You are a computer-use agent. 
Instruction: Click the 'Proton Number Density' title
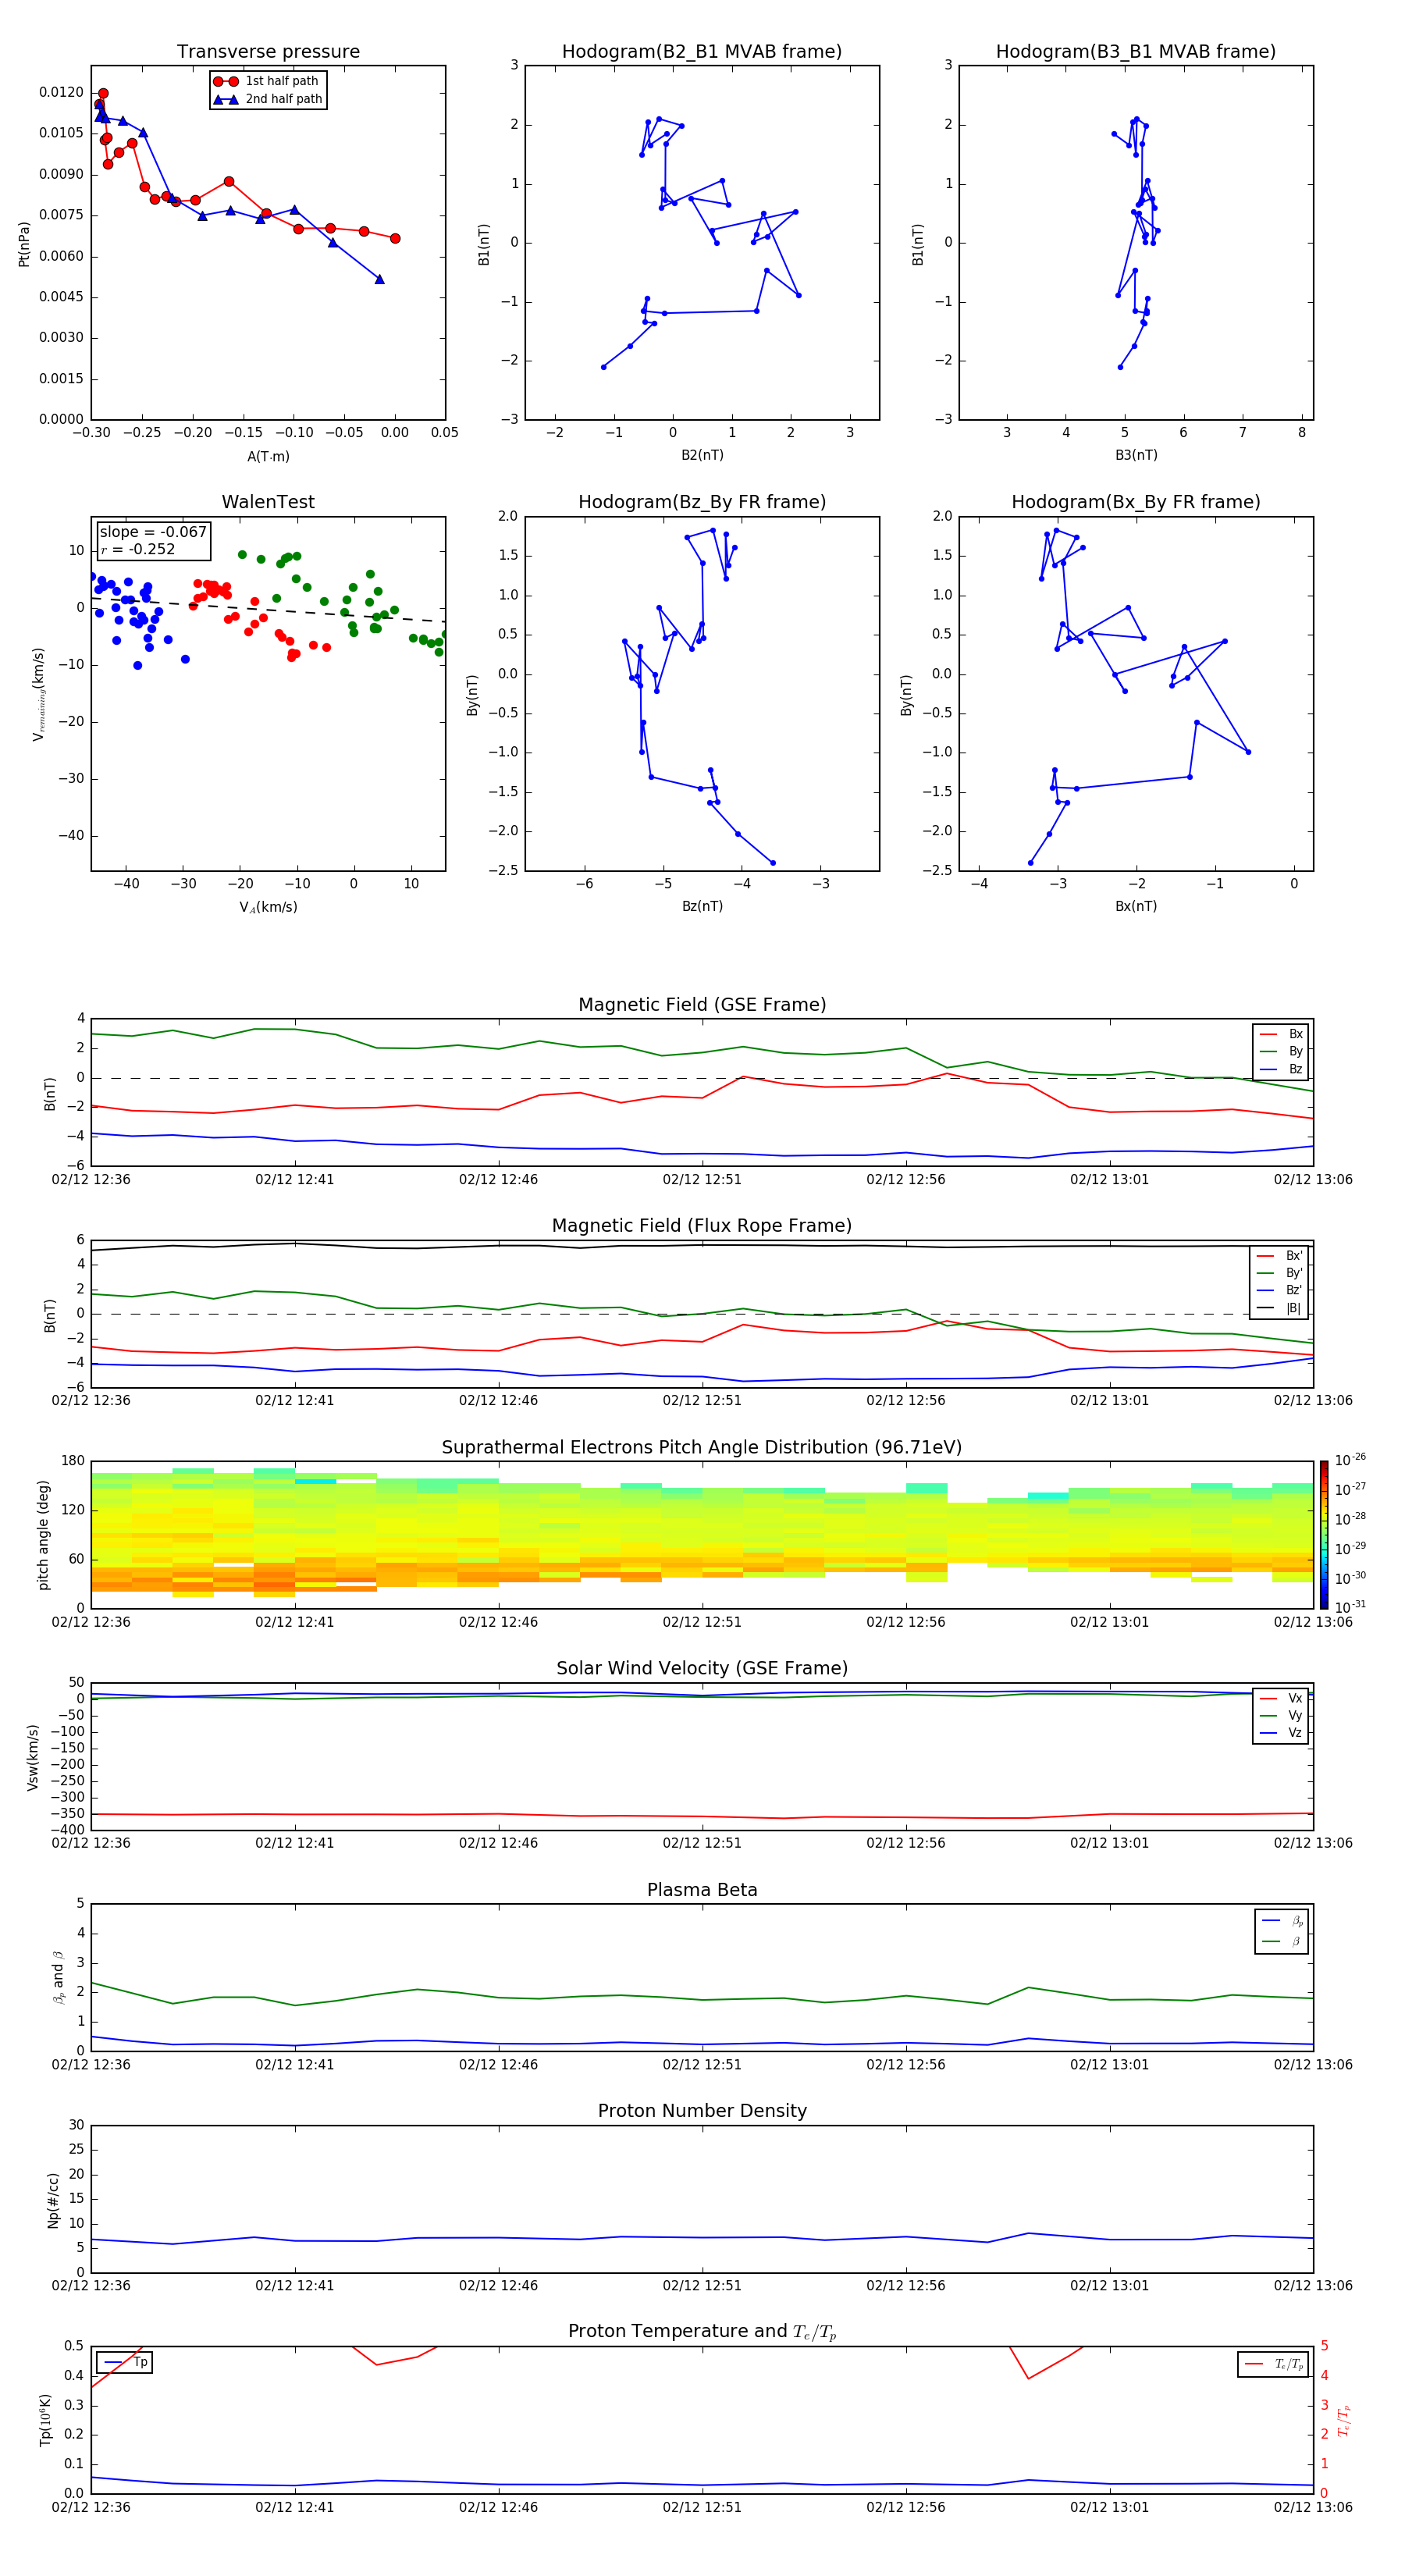(702, 2111)
